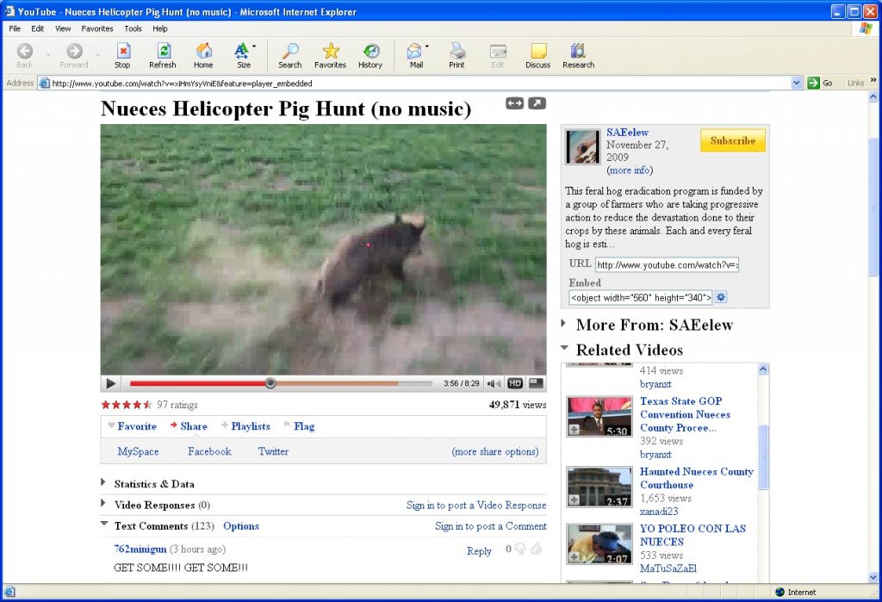Open the Tools menu

click(x=133, y=28)
